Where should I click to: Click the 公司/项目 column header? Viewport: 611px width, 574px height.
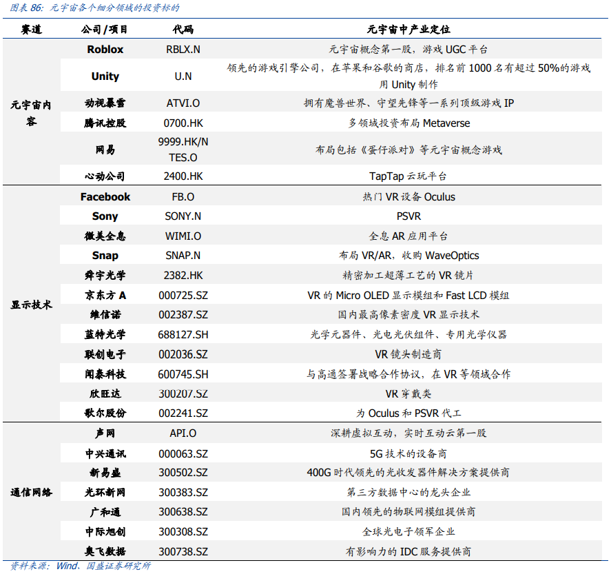[x=104, y=29]
